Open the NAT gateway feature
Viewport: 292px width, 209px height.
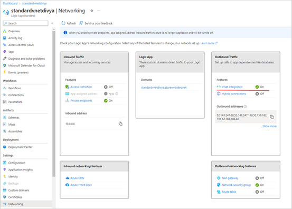point(230,178)
